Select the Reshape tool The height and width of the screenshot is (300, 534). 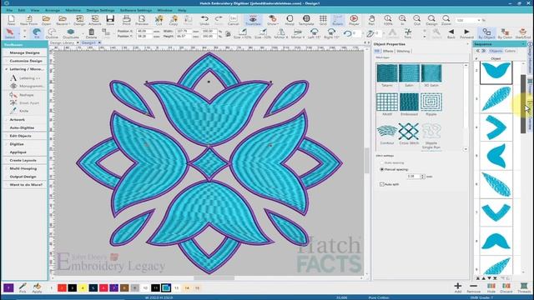coord(23,95)
